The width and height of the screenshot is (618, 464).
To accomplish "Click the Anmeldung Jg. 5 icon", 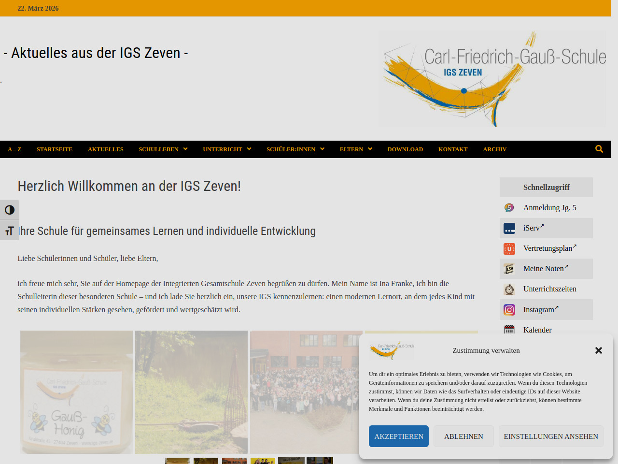I will point(509,208).
